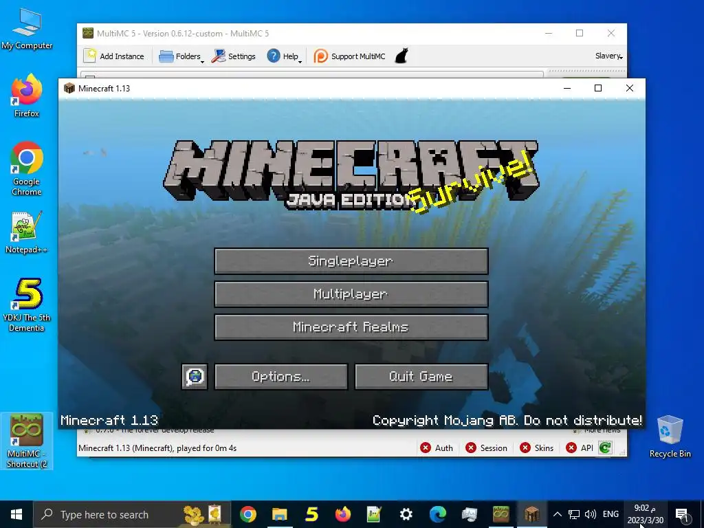Click the Minecraft 1.13 version label

click(x=109, y=420)
